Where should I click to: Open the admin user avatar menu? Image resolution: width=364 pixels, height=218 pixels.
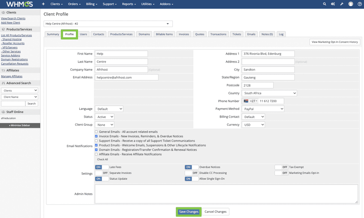pos(351,4)
